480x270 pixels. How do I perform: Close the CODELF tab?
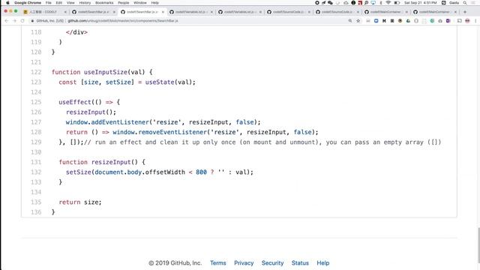[65, 12]
